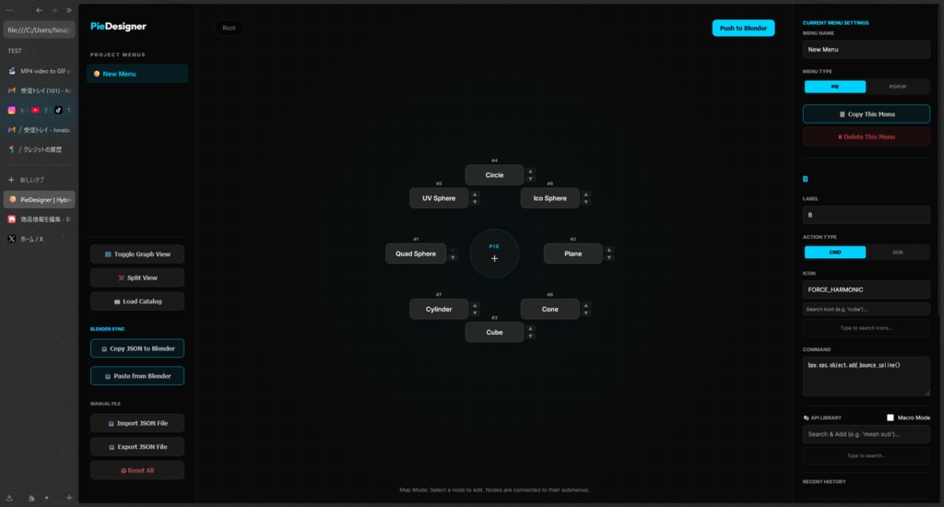Open the YouTube pinned tab icon
944x507 pixels.
click(x=35, y=111)
